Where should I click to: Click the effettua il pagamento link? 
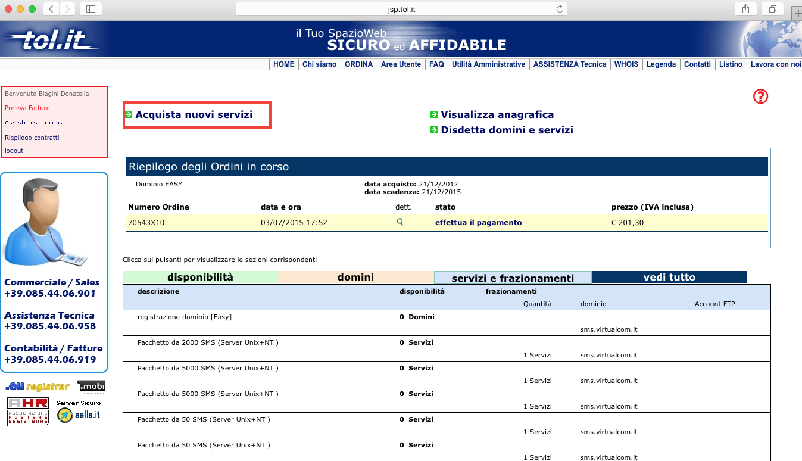(478, 223)
